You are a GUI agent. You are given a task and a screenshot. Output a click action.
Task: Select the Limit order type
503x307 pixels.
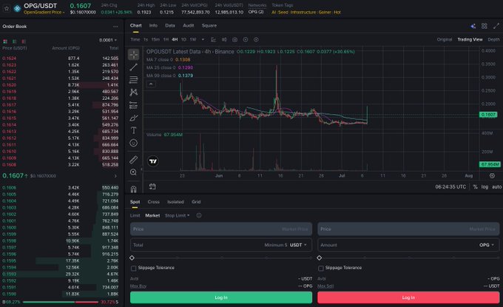coord(135,215)
